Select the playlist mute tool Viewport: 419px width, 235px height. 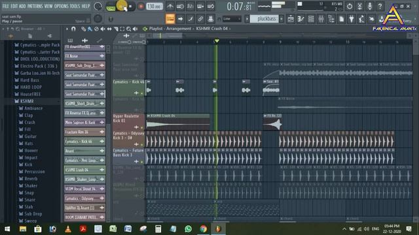tap(103, 29)
